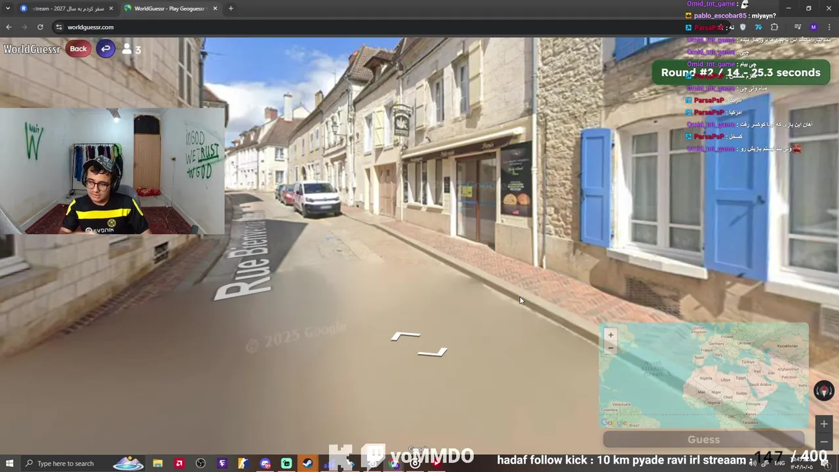Click the purple return arrow icon
Image resolution: width=839 pixels, height=472 pixels.
pos(106,49)
